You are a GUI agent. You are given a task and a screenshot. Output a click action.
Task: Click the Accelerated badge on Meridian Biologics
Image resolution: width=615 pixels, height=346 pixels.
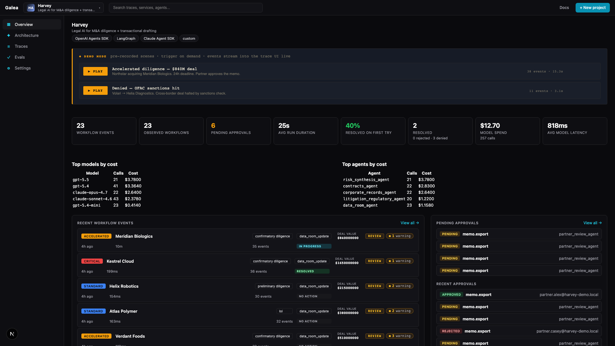coord(96,236)
